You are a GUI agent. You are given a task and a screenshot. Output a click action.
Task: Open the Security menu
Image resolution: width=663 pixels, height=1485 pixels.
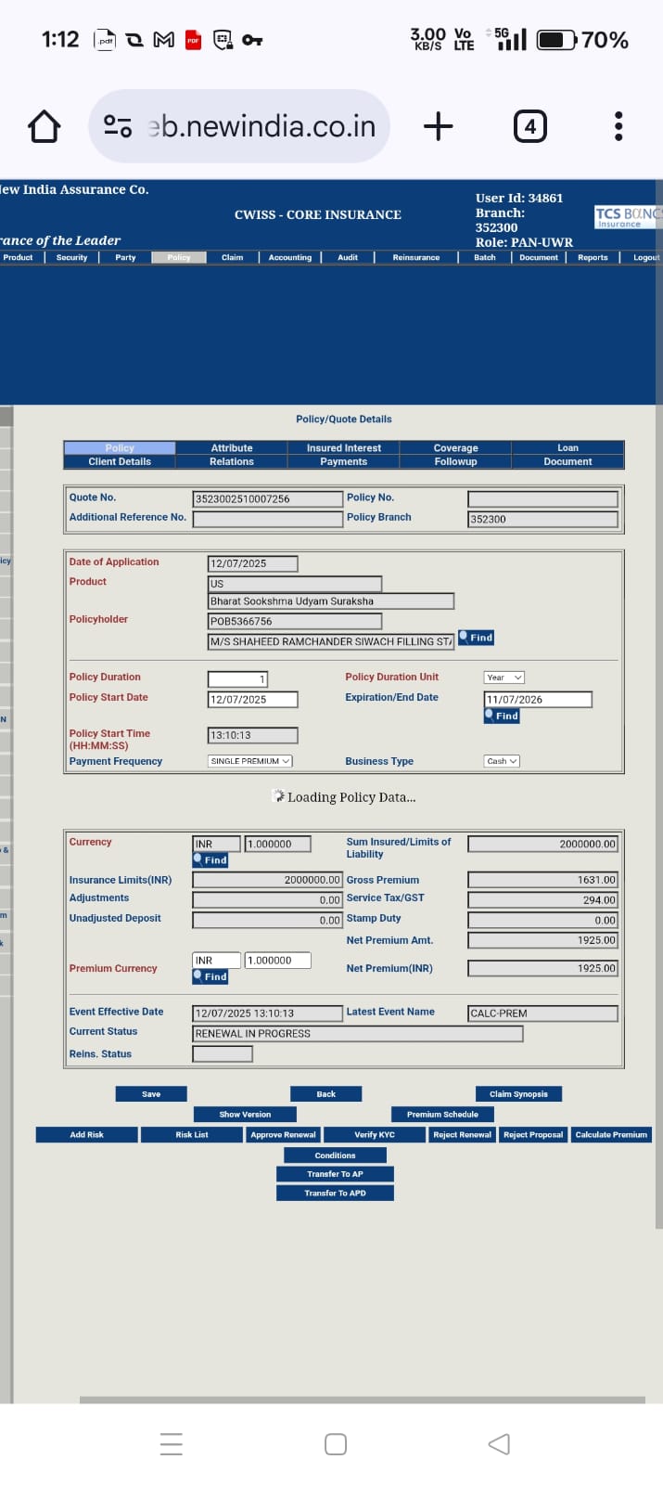(71, 257)
